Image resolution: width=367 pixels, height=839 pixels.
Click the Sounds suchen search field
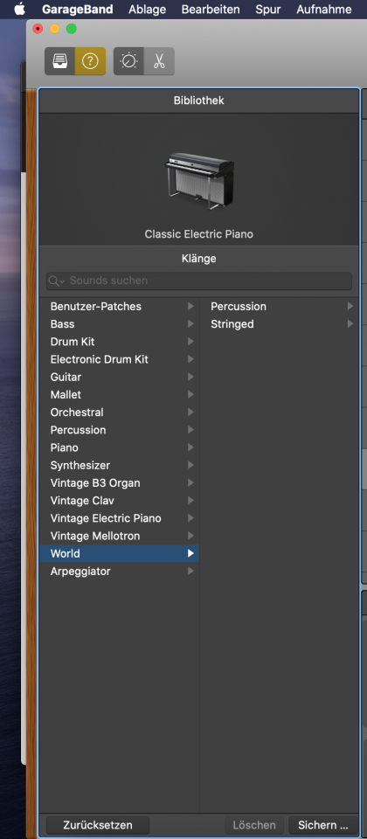[199, 281]
